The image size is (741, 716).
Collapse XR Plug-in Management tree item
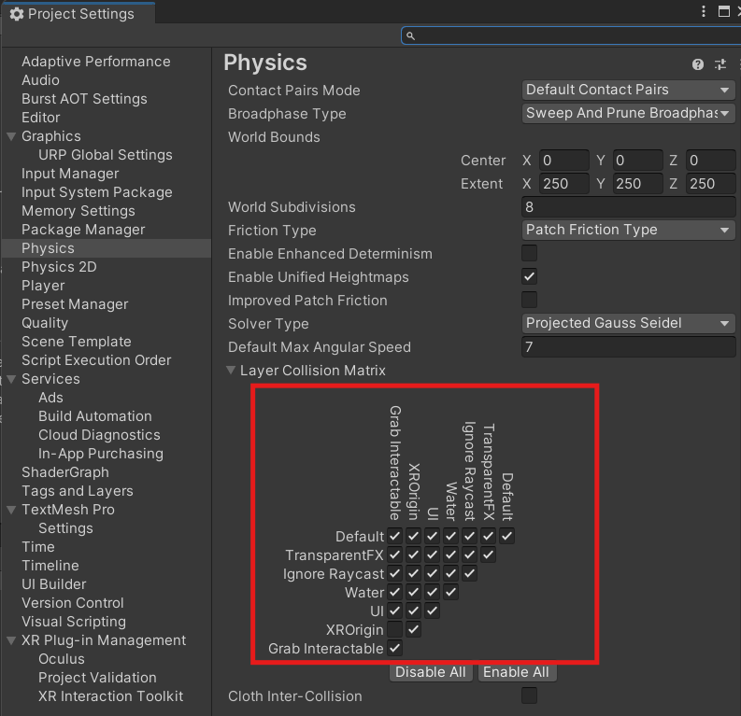12,640
